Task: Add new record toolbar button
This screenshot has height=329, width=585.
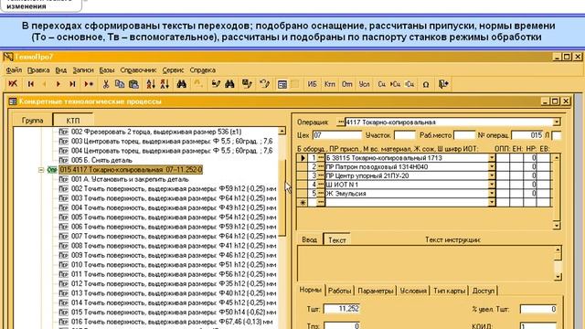Action: 89,84
